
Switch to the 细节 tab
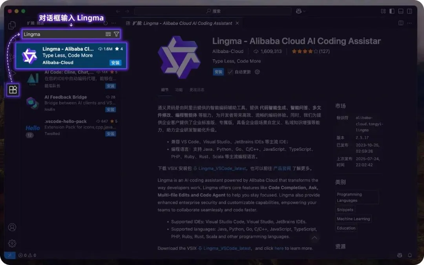(x=164, y=90)
